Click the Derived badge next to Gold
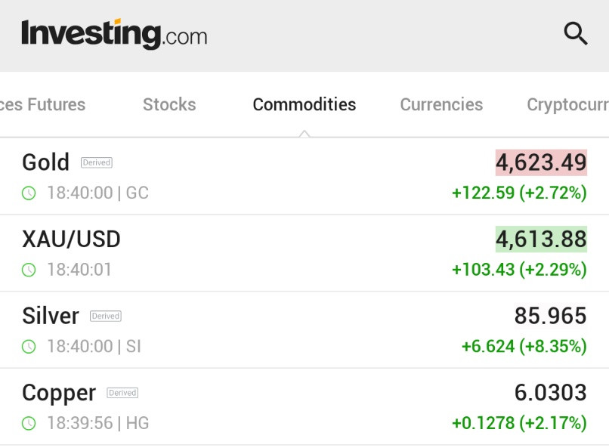609x448 pixels. coord(96,162)
